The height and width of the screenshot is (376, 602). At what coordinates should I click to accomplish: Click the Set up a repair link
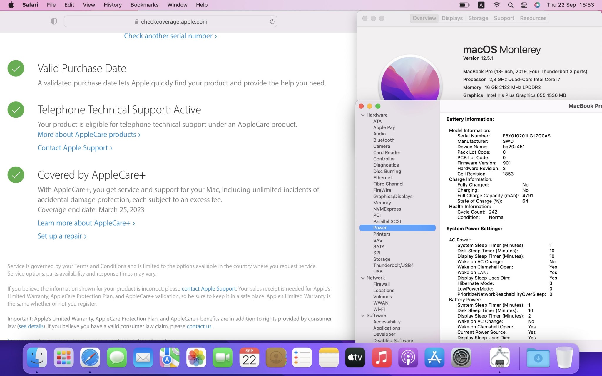point(62,236)
